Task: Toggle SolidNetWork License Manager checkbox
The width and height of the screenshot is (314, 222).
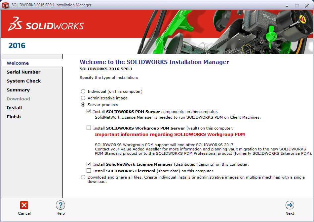Action: [89, 164]
